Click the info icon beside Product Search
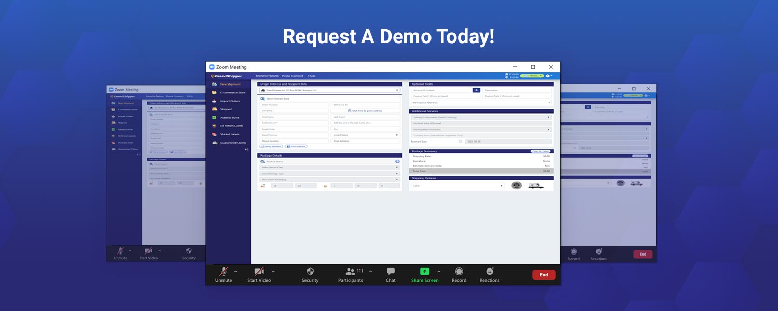This screenshot has height=311, width=778. (x=397, y=161)
